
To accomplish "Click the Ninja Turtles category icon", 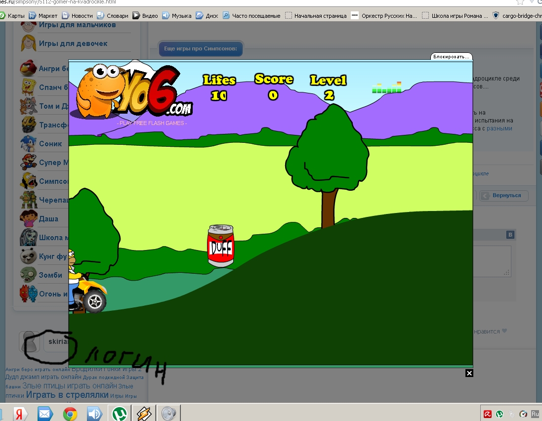I will point(28,200).
